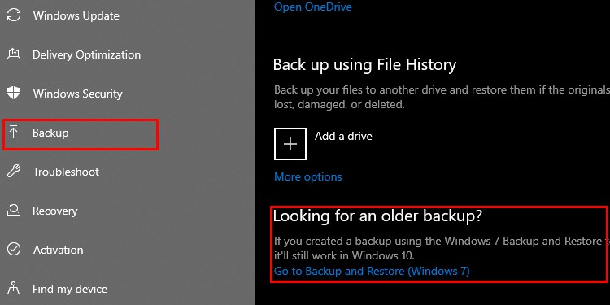Click the Recovery icon in sidebar
This screenshot has width=610, height=305.
tap(14, 211)
